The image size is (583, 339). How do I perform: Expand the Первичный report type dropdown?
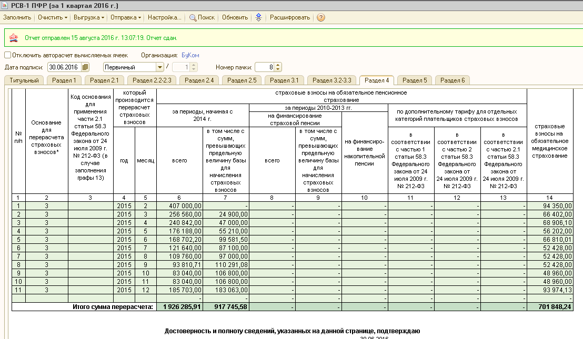[x=160, y=67]
